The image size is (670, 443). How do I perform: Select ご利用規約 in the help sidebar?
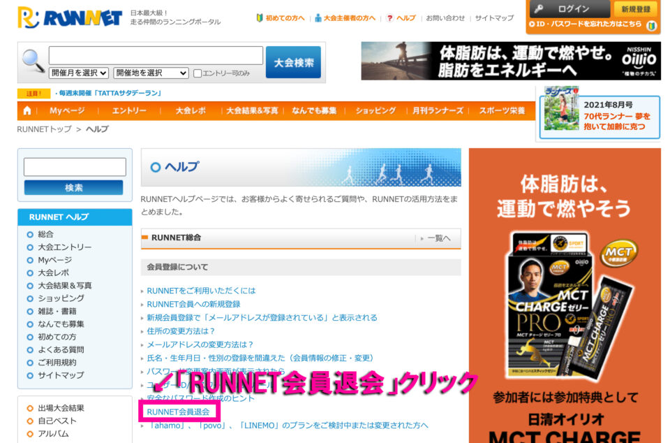[57, 363]
